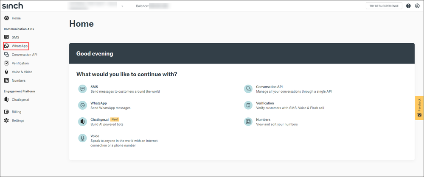The height and width of the screenshot is (177, 424).
Task: Open the user account profile icon
Action: (417, 6)
